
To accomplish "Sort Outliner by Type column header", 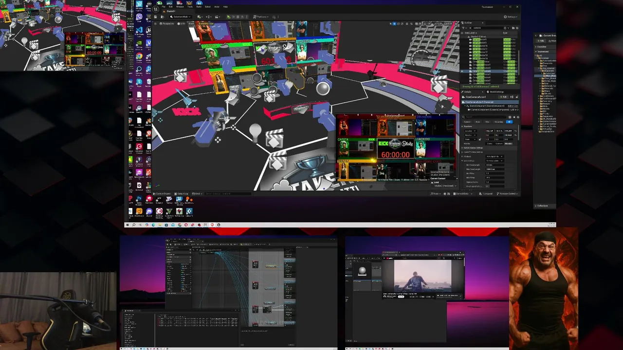I will coord(505,33).
